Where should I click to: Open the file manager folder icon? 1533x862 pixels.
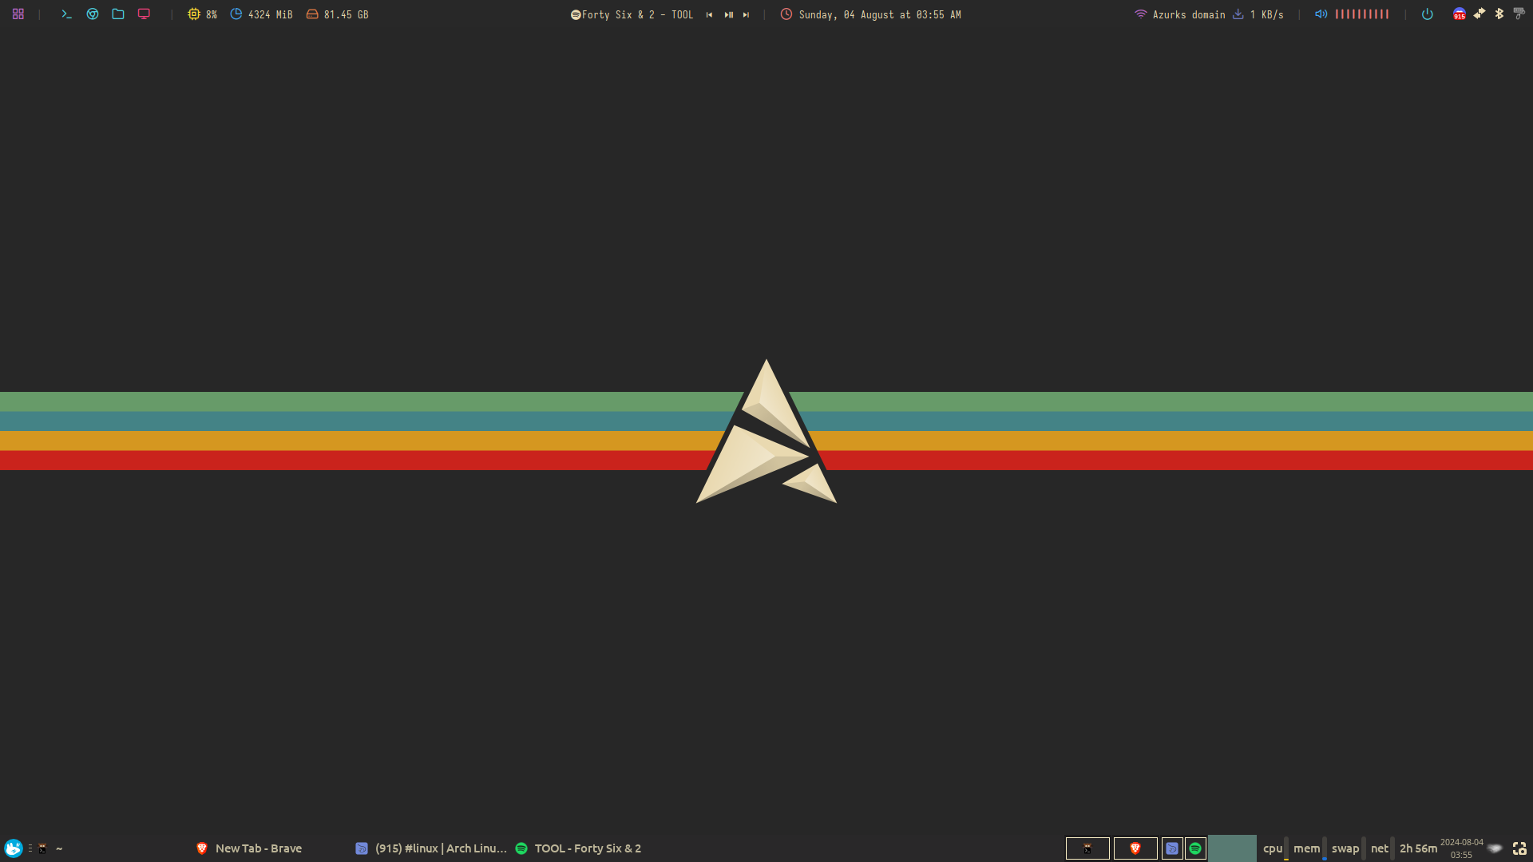(118, 14)
